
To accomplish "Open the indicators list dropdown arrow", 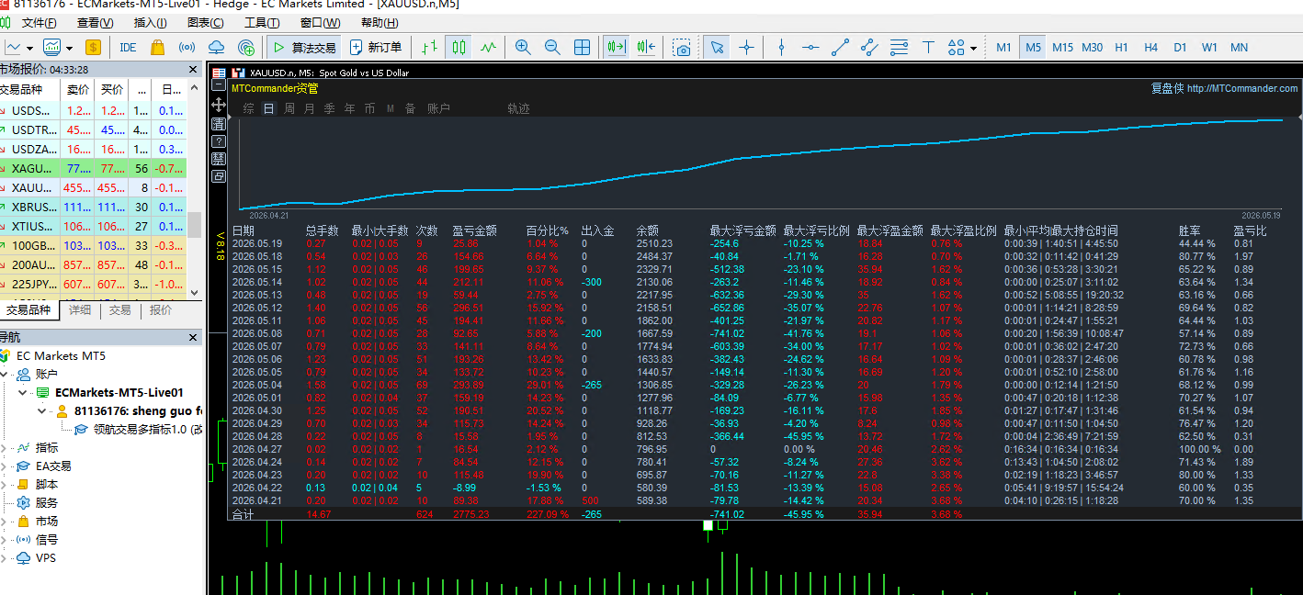I will tap(71, 48).
